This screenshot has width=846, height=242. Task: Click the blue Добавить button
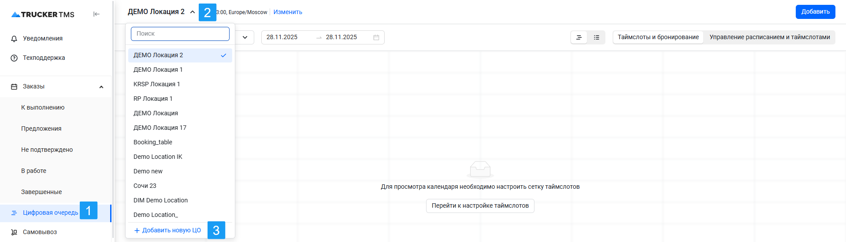[815, 12]
